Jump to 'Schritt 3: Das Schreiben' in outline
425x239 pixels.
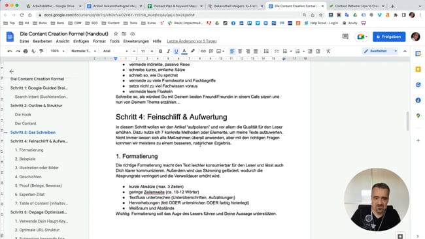click(33, 133)
